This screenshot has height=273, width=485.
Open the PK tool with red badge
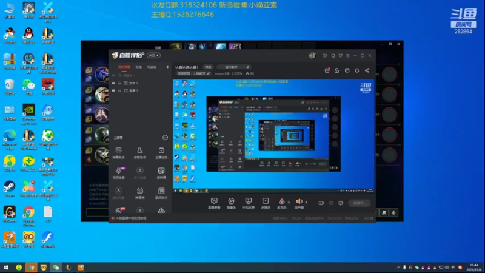pyautogui.click(x=119, y=211)
